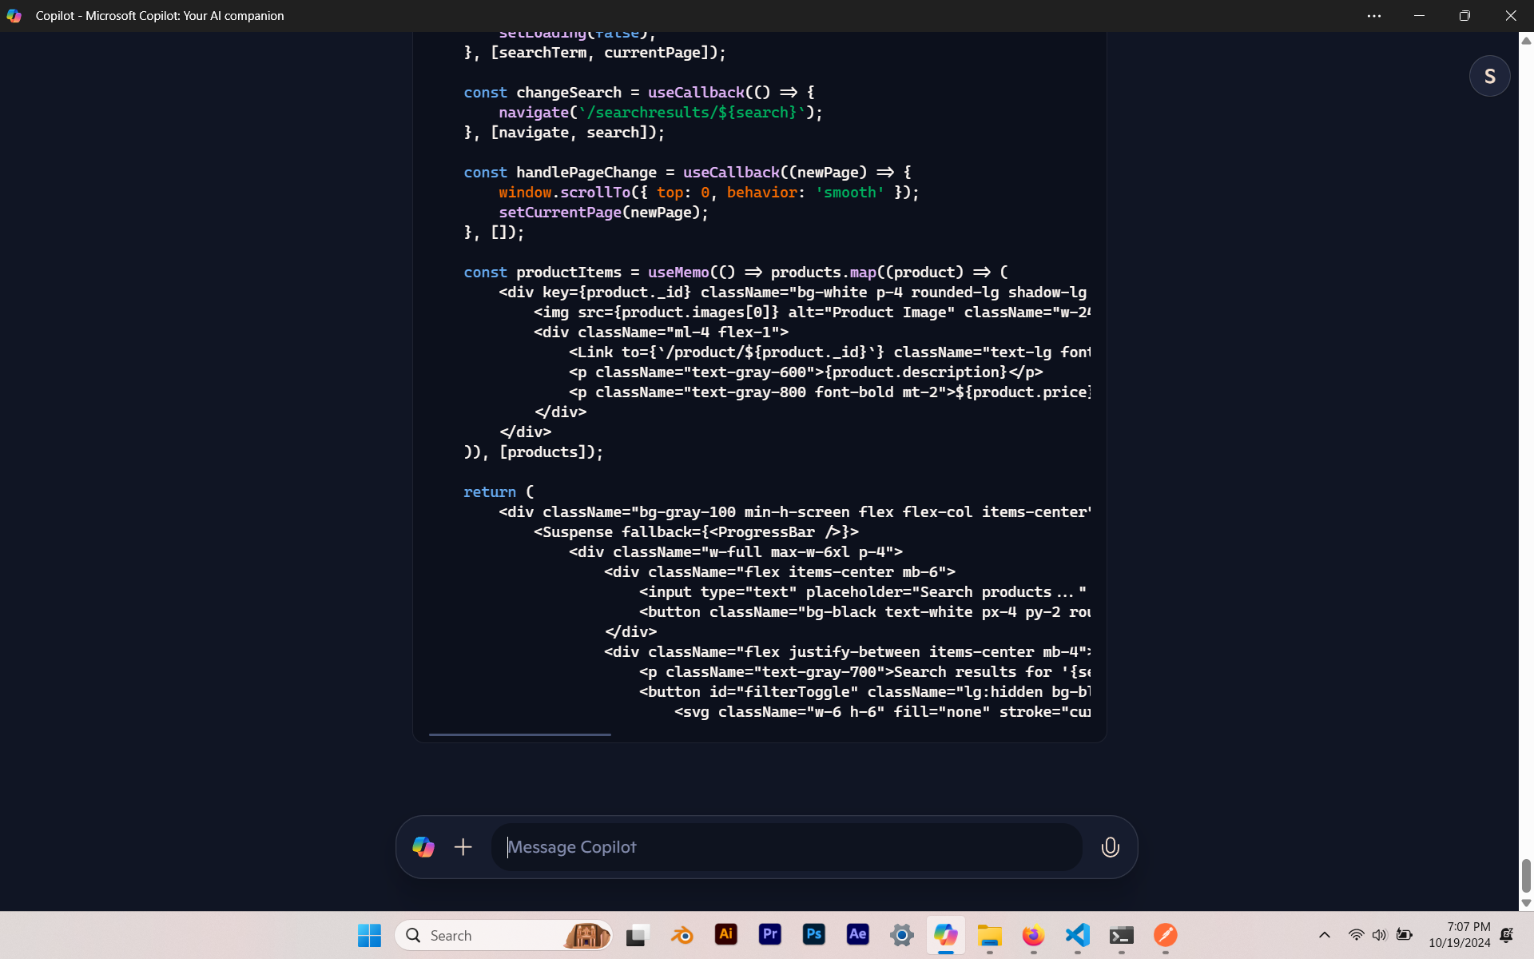Open Photoshop from the taskbar
Image resolution: width=1534 pixels, height=959 pixels.
(x=813, y=934)
